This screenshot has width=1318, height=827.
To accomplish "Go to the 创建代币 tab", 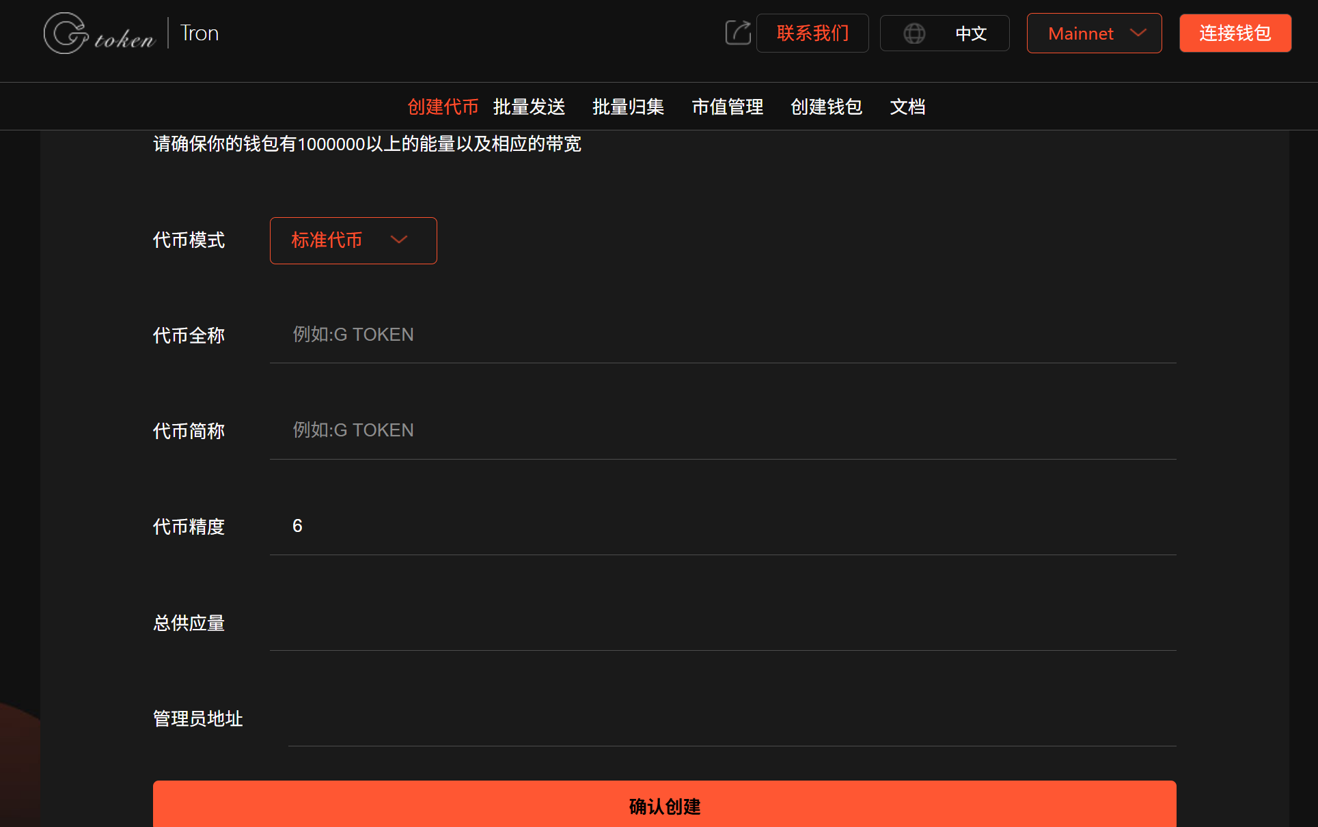I will [443, 107].
